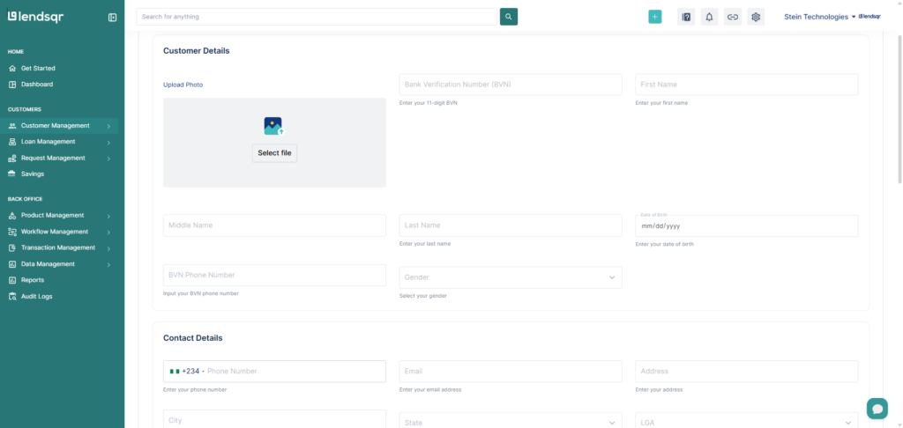This screenshot has width=903, height=428.
Task: Open the help guide icon in header
Action: 686,17
